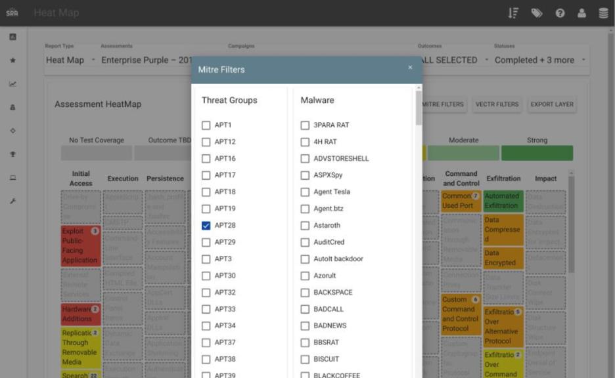The image size is (615, 378).
Task: Select Custom Command and Control Protocol cell
Action: [461, 314]
